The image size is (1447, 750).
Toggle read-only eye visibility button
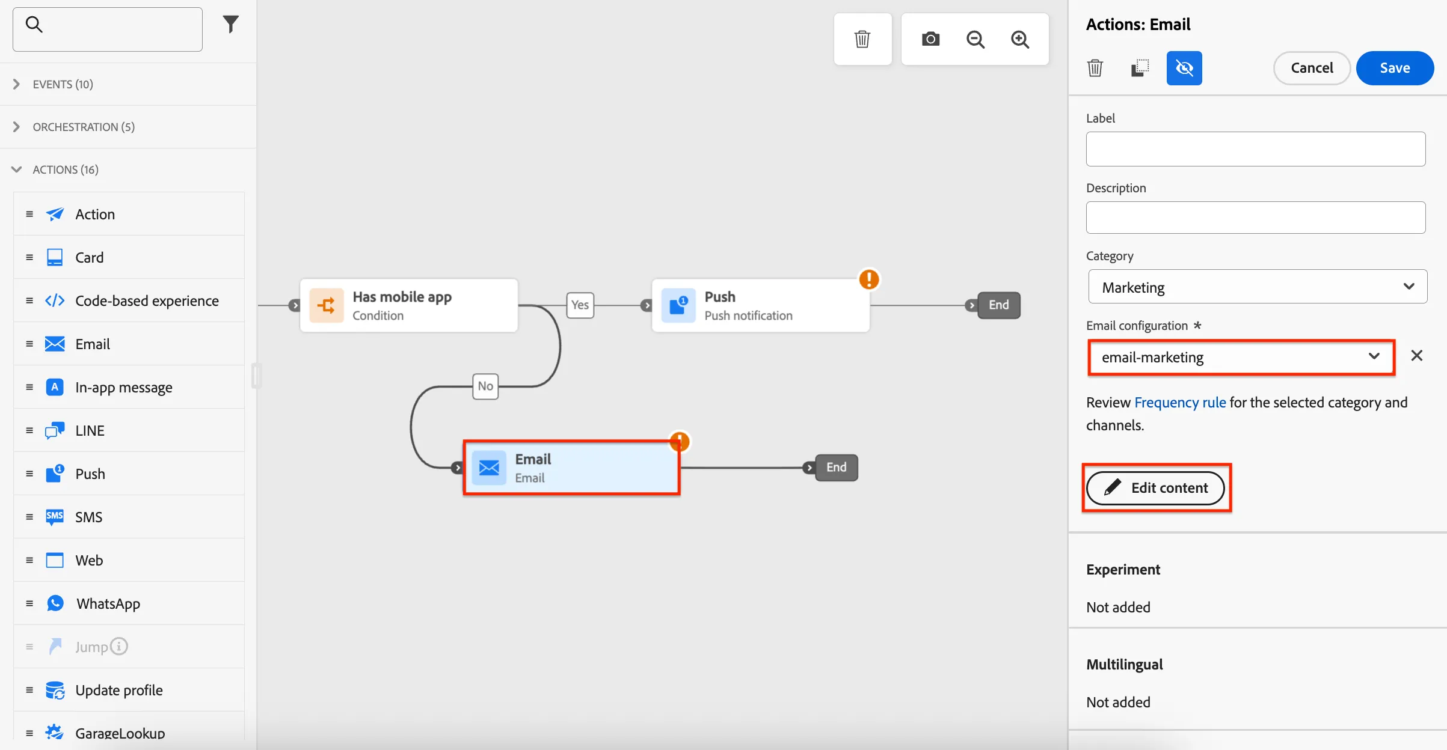(x=1184, y=68)
